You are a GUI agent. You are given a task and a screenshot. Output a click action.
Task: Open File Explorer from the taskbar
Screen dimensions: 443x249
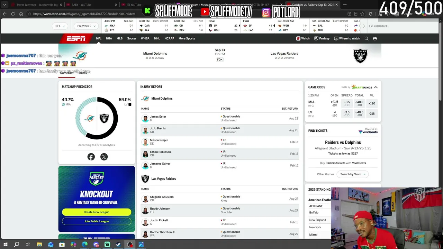[39, 245]
